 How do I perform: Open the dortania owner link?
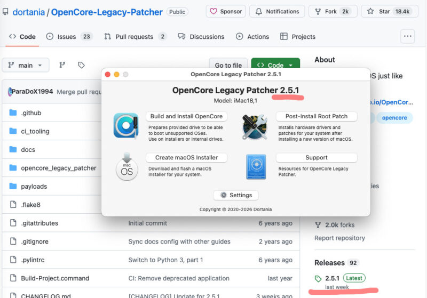pos(29,12)
